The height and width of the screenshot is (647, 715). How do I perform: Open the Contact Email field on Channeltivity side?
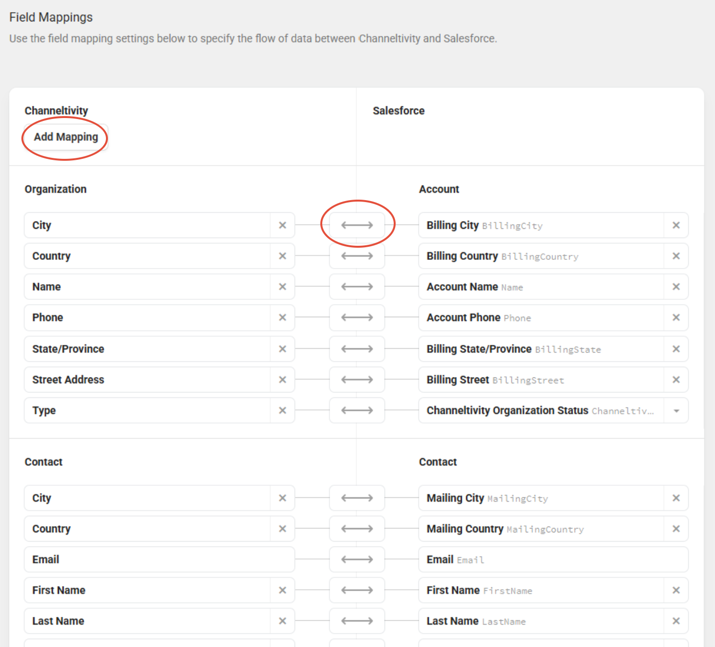(x=159, y=560)
